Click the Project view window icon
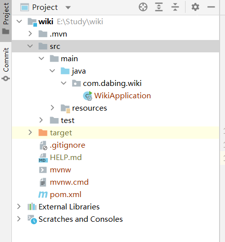The width and height of the screenshot is (225, 242). (x=25, y=7)
